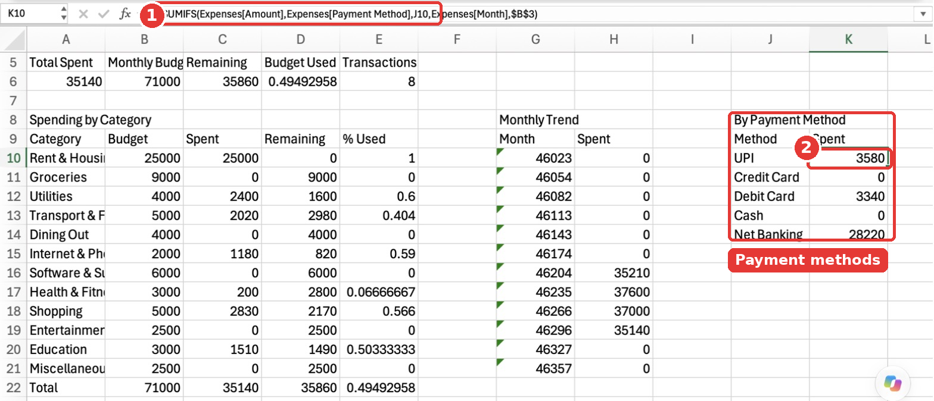Viewport: 934px width, 401px height.
Task: Click the Cancel X icon in formula bar
Action: point(83,14)
